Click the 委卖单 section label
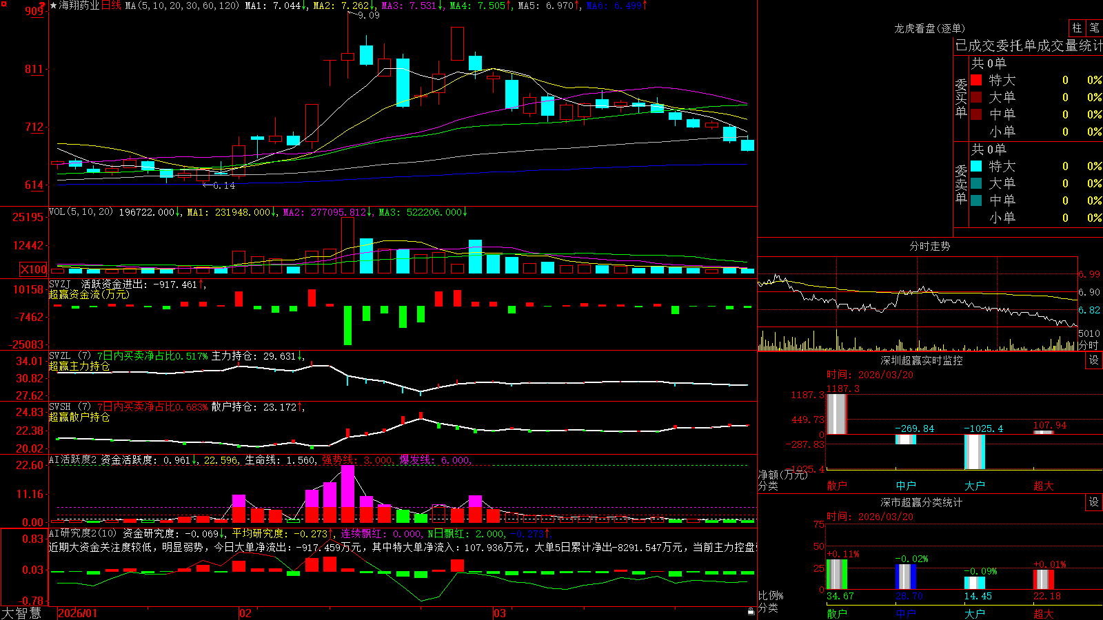This screenshot has height=620, width=1103. [961, 185]
